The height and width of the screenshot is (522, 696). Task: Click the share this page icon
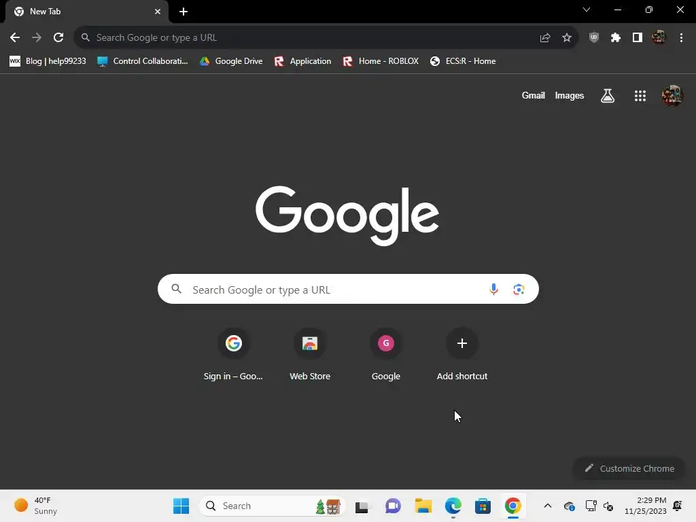[x=545, y=38]
